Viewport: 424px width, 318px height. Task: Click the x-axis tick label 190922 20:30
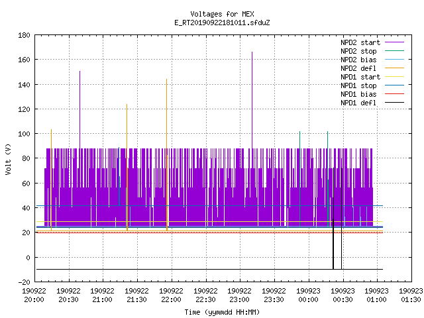click(x=69, y=295)
